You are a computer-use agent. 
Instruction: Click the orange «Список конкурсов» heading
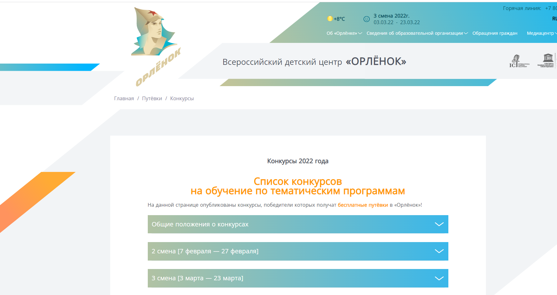point(298,181)
